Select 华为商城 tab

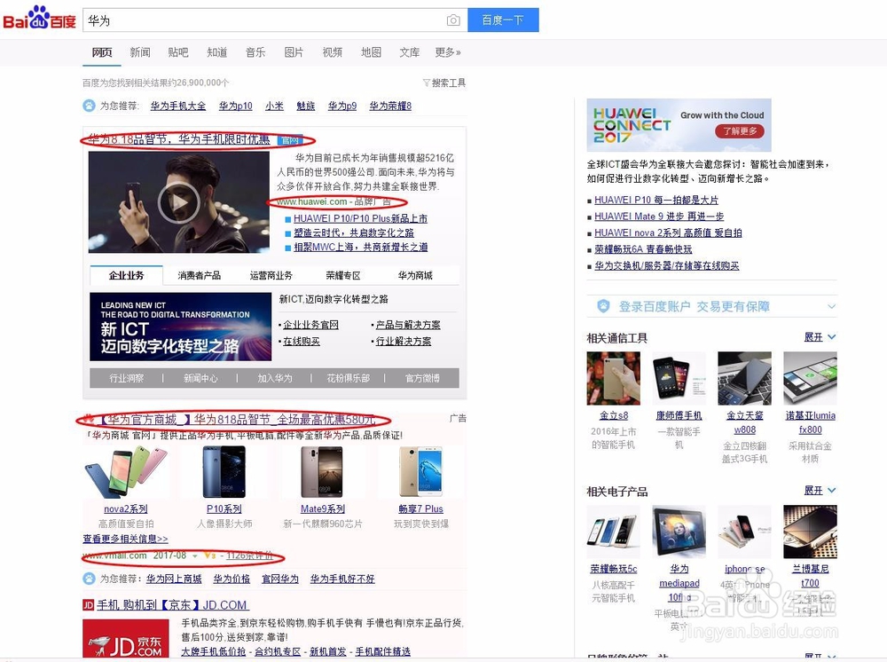point(414,275)
